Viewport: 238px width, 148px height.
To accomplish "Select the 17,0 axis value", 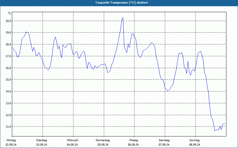I will click(x=8, y=56).
